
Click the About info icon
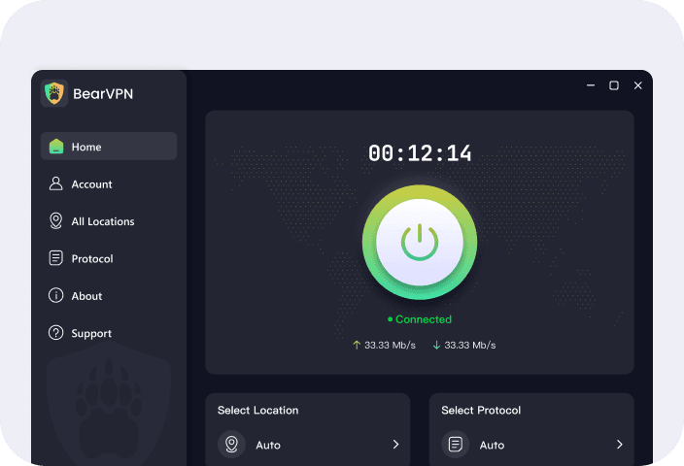55,296
